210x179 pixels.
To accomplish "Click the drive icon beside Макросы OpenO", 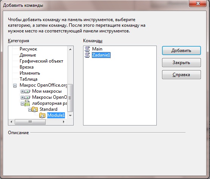I will (x=27, y=98).
